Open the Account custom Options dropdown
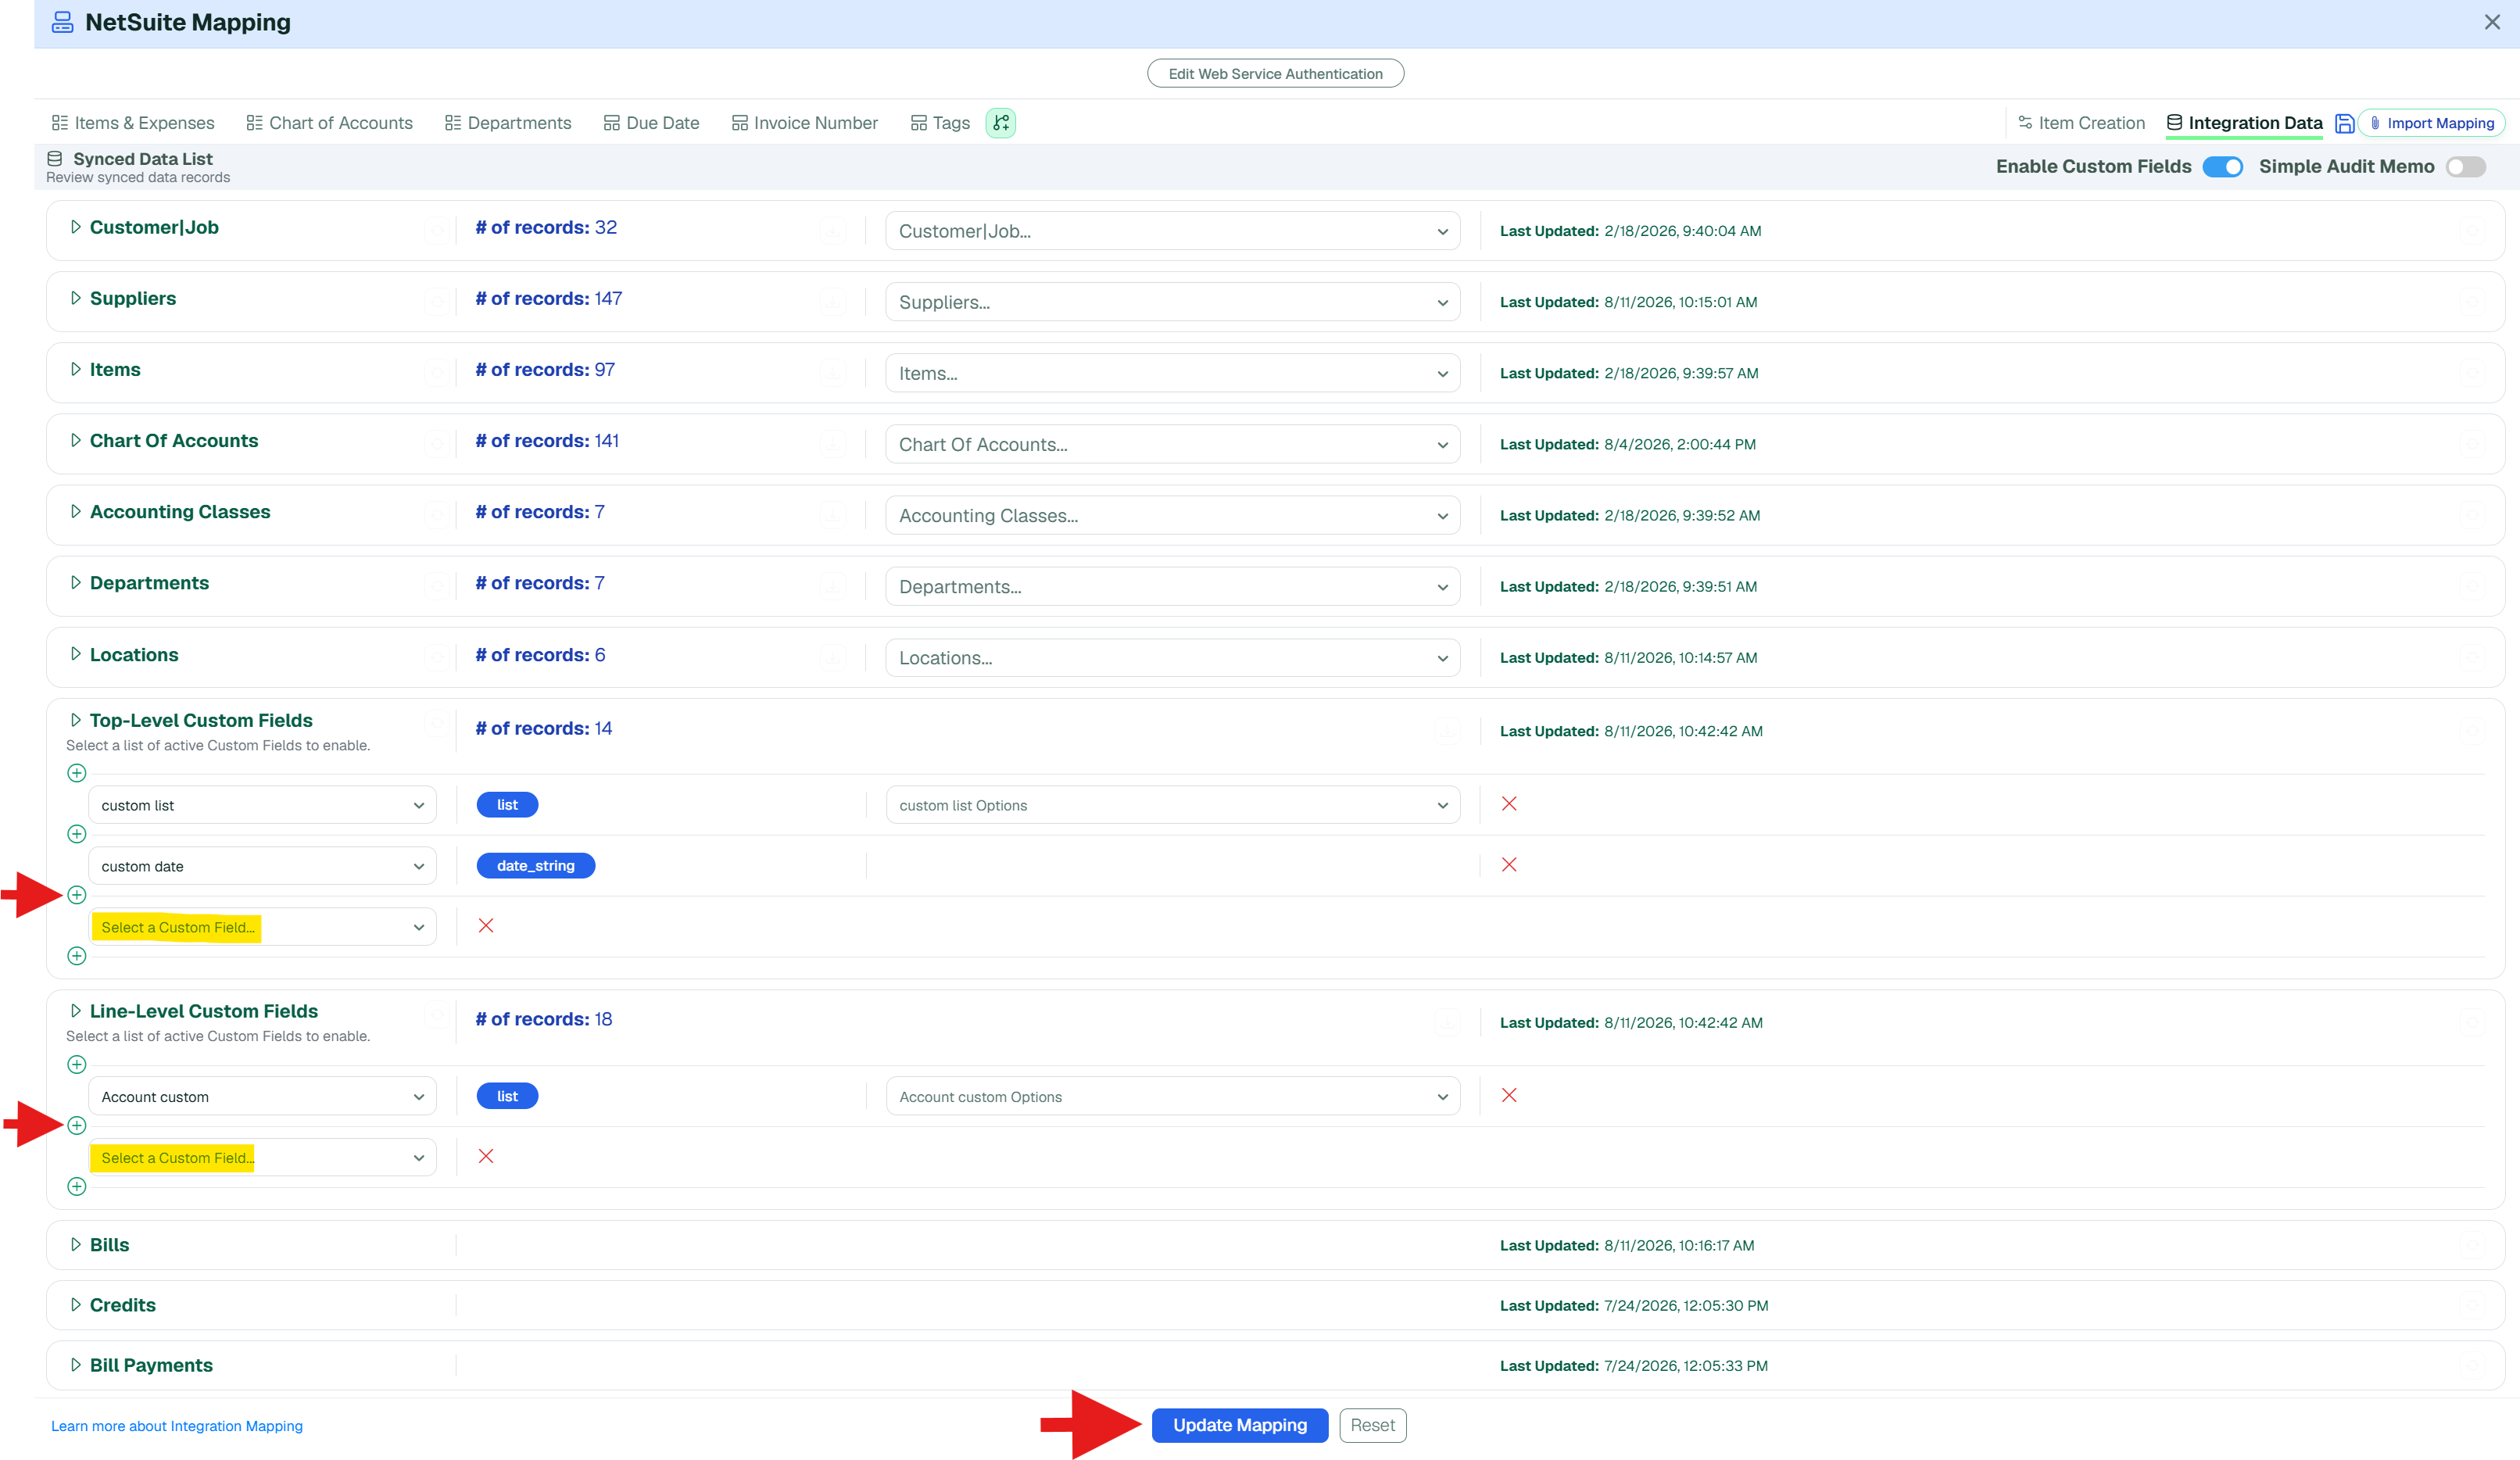The height and width of the screenshot is (1460, 2520). (1172, 1097)
